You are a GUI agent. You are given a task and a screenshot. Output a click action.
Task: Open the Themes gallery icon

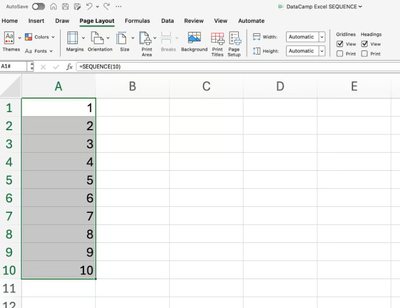[10, 38]
